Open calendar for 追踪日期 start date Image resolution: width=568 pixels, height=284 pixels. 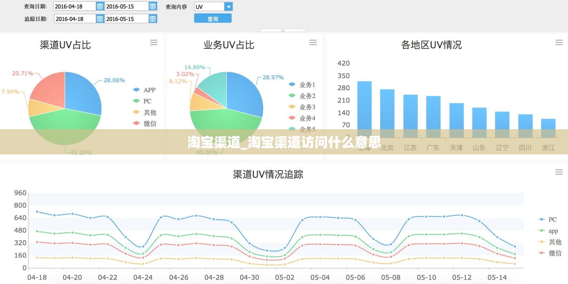tap(100, 19)
